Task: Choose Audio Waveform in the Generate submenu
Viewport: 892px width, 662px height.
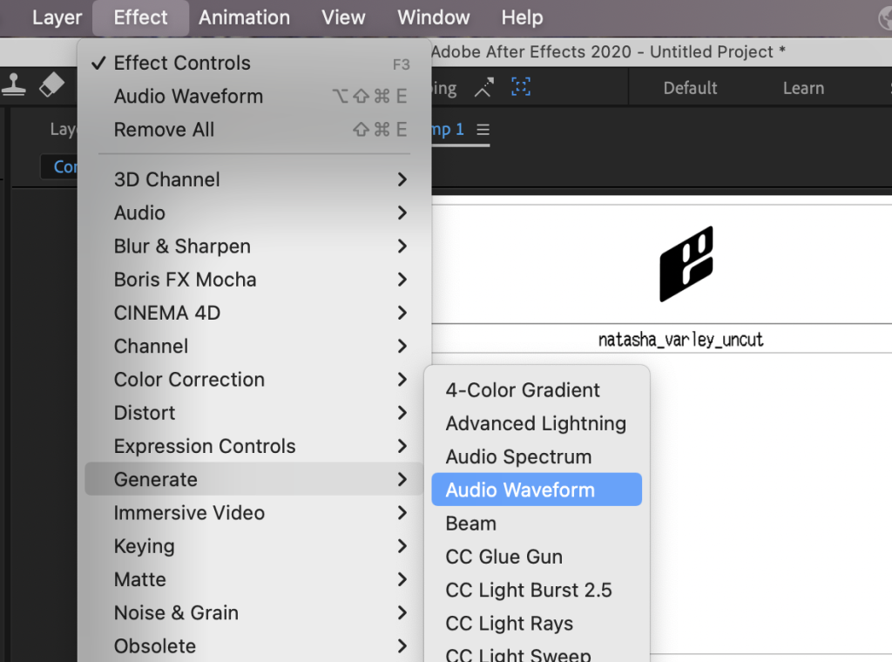Action: pos(520,490)
